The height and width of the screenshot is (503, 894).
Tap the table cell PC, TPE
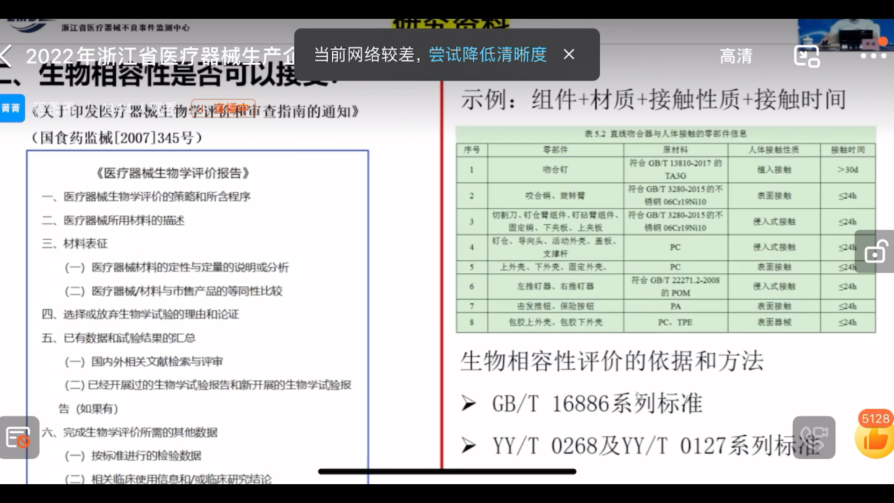pyautogui.click(x=675, y=322)
